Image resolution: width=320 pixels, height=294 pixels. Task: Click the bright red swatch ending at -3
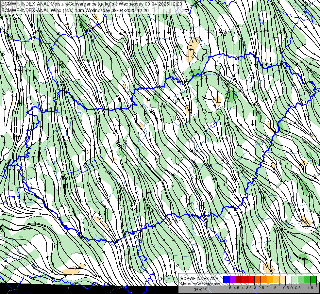(x=251, y=279)
